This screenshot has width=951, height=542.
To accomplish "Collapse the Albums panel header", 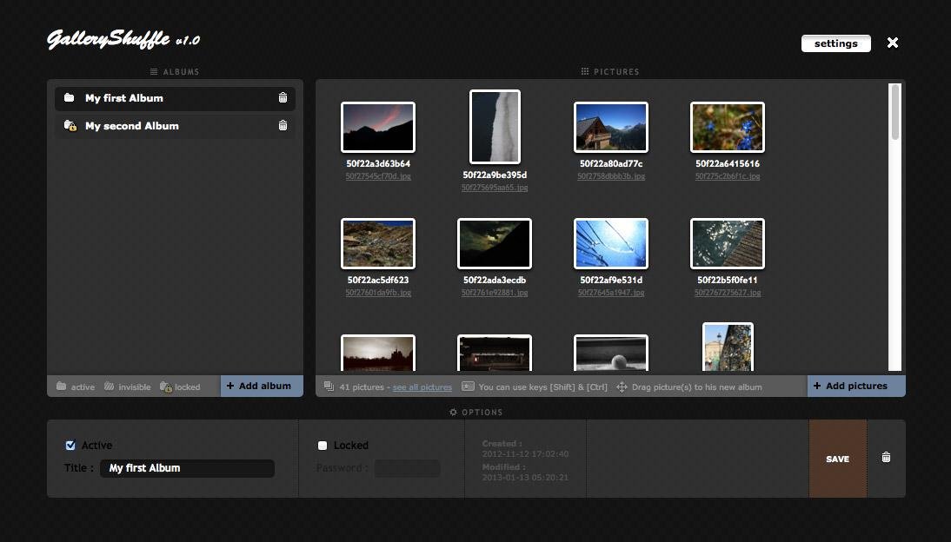I will click(175, 71).
